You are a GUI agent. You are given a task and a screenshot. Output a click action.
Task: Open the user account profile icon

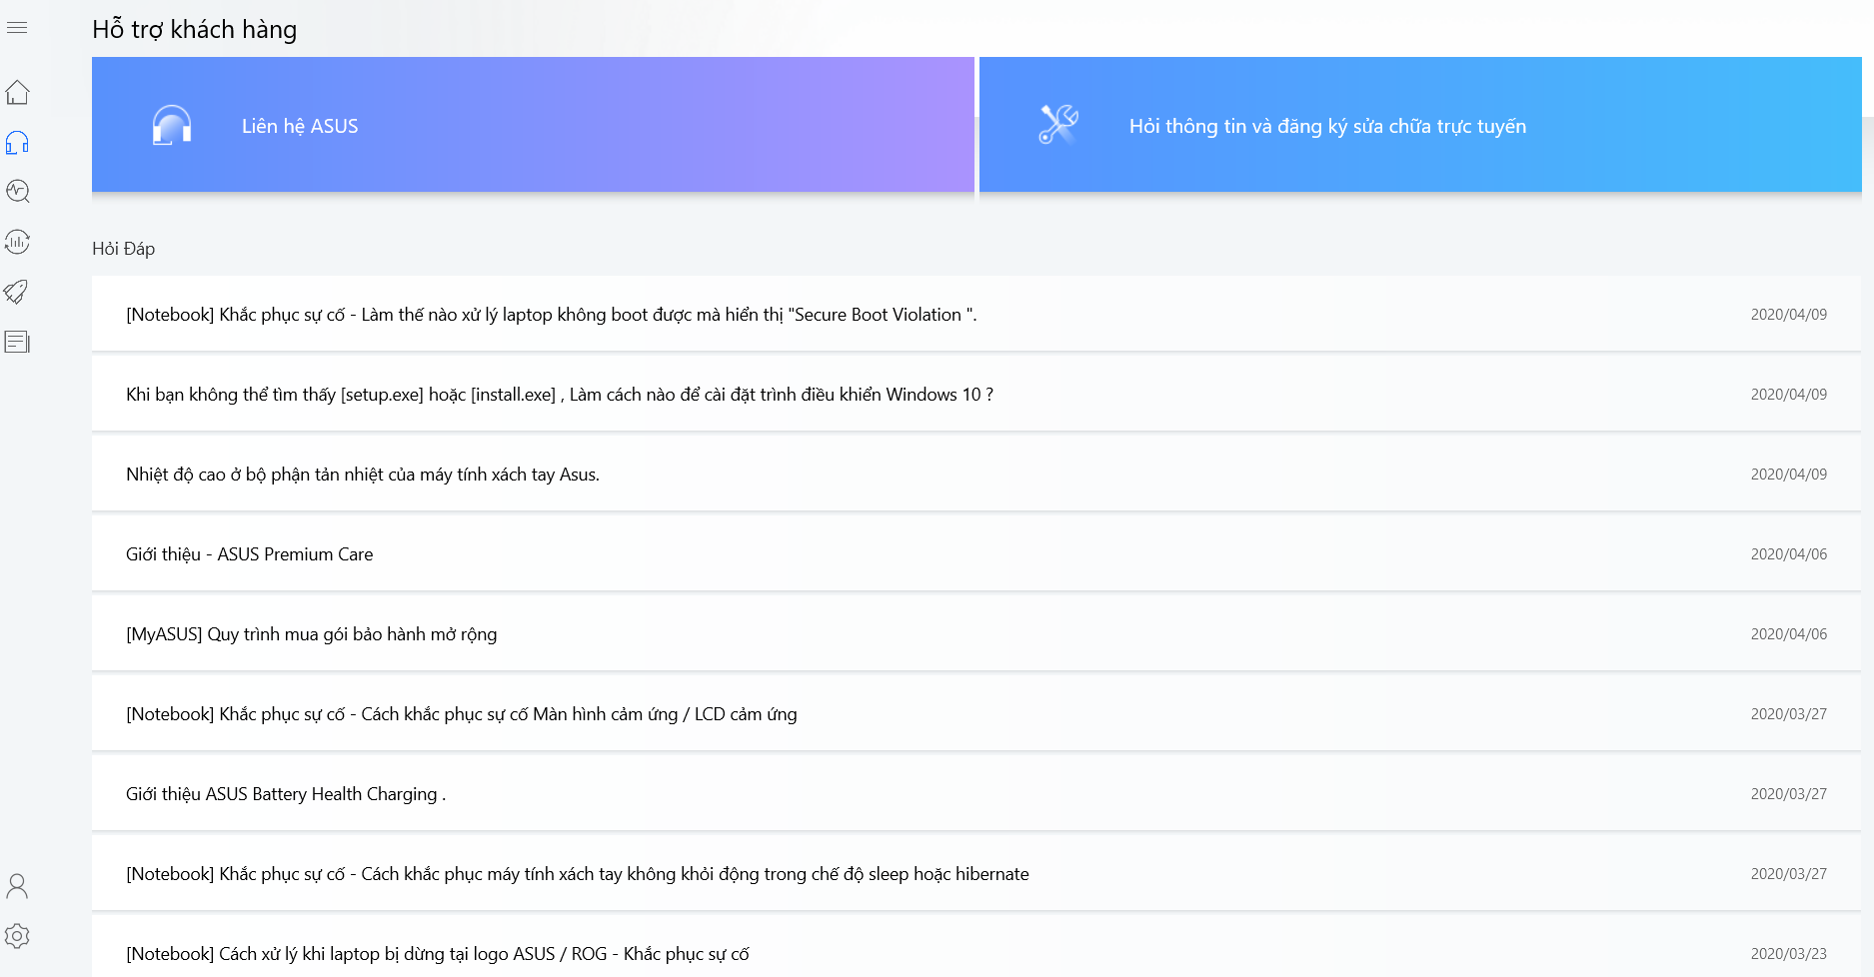(x=17, y=886)
